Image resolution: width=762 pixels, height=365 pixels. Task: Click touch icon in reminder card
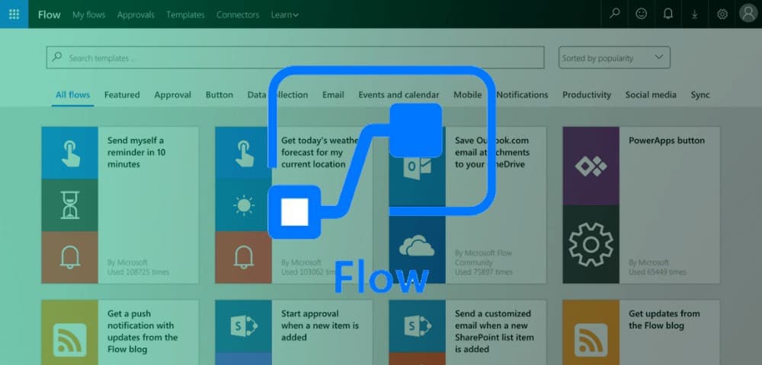pos(70,153)
